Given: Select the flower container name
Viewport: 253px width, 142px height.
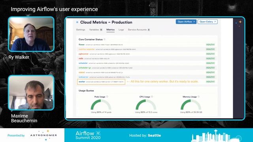Looking at the screenshot, I should pos(82,45).
